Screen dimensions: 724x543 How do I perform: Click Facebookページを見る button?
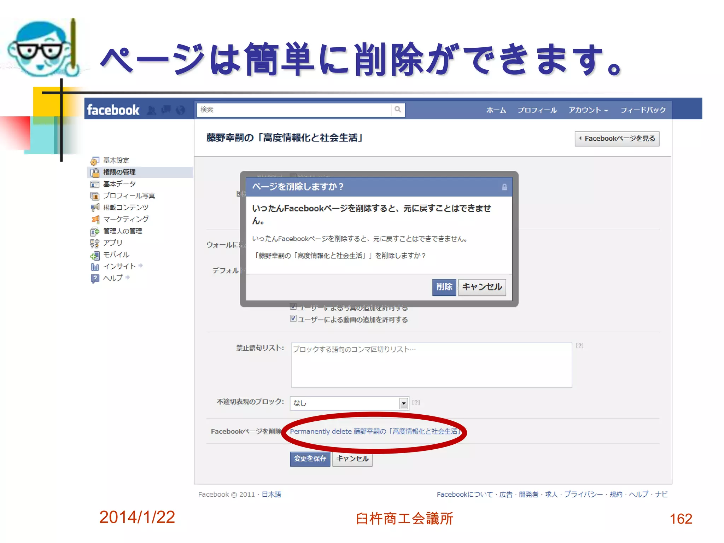tap(617, 139)
